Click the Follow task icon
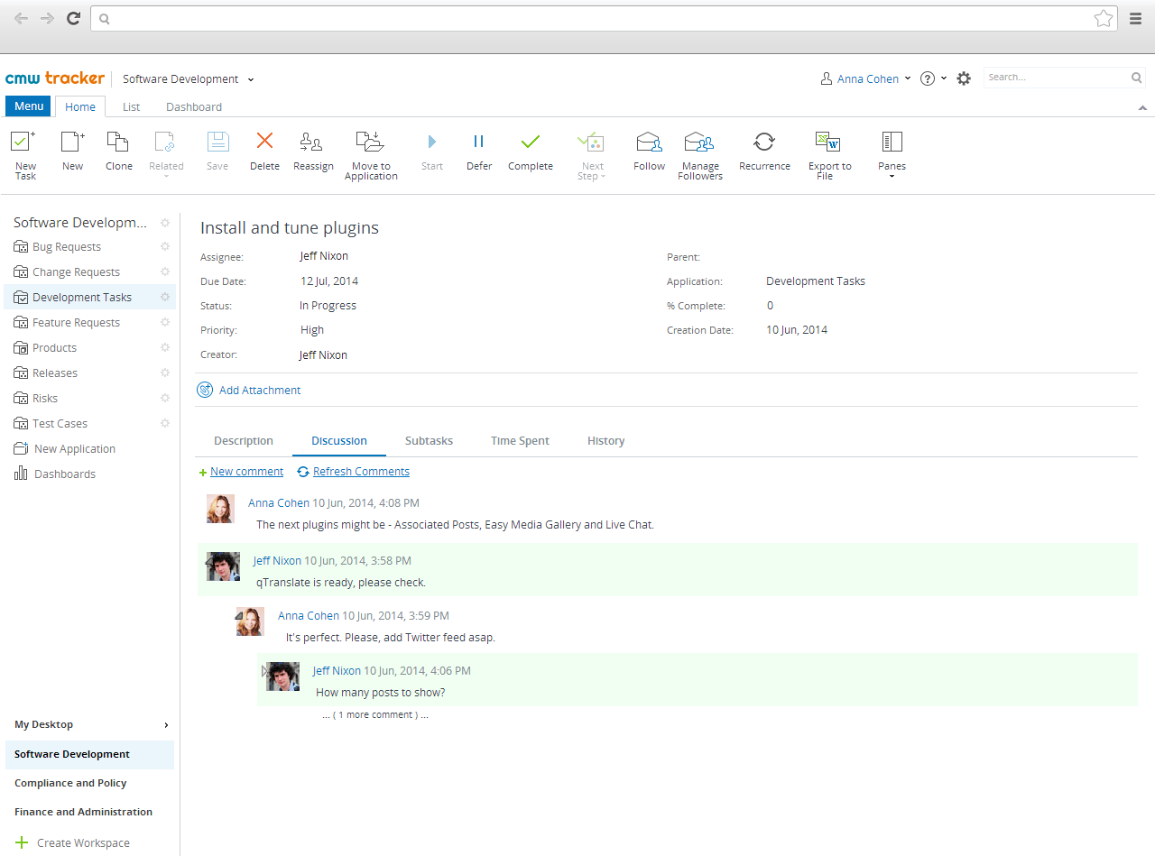This screenshot has width=1155, height=865. pos(649,143)
